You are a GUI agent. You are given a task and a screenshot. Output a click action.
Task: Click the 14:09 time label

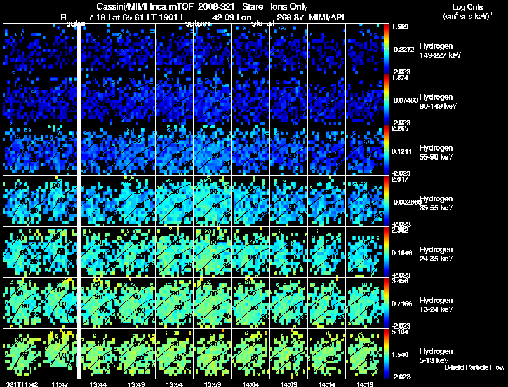289,384
